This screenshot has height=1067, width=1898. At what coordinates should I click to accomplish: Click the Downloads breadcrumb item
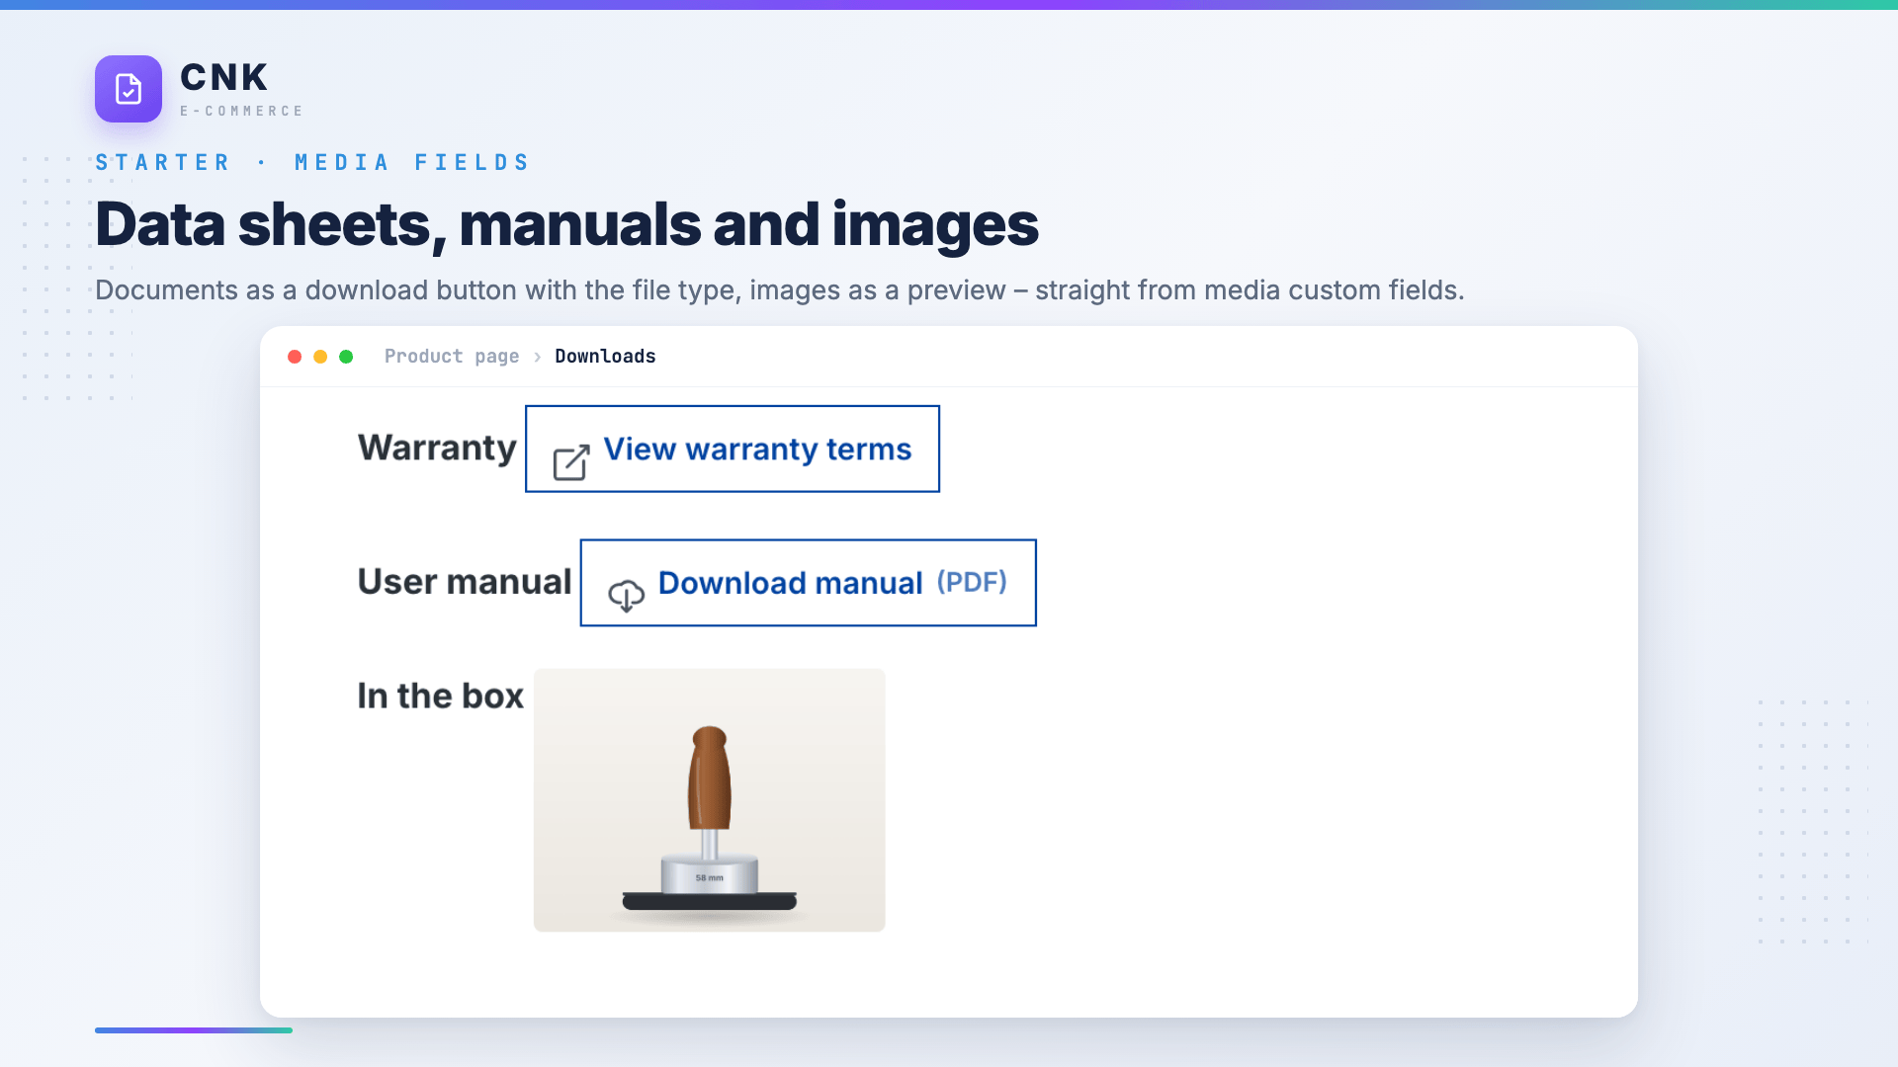coord(605,356)
